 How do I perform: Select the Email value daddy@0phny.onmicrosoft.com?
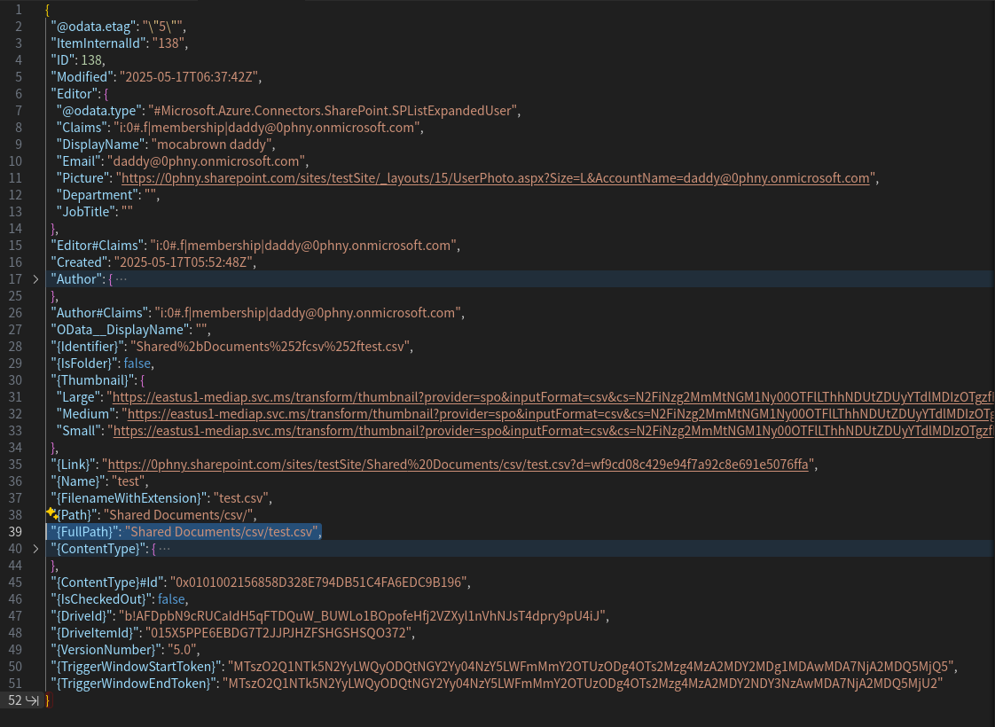[x=206, y=160]
